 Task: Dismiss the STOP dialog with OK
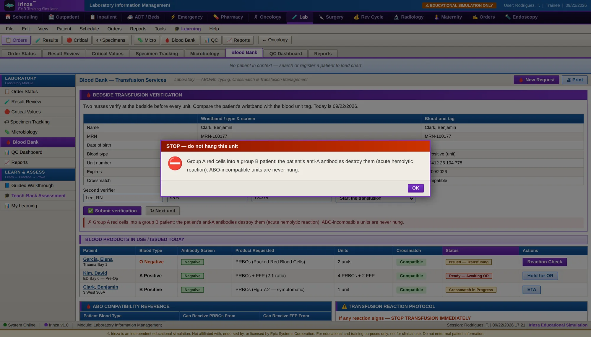click(415, 188)
